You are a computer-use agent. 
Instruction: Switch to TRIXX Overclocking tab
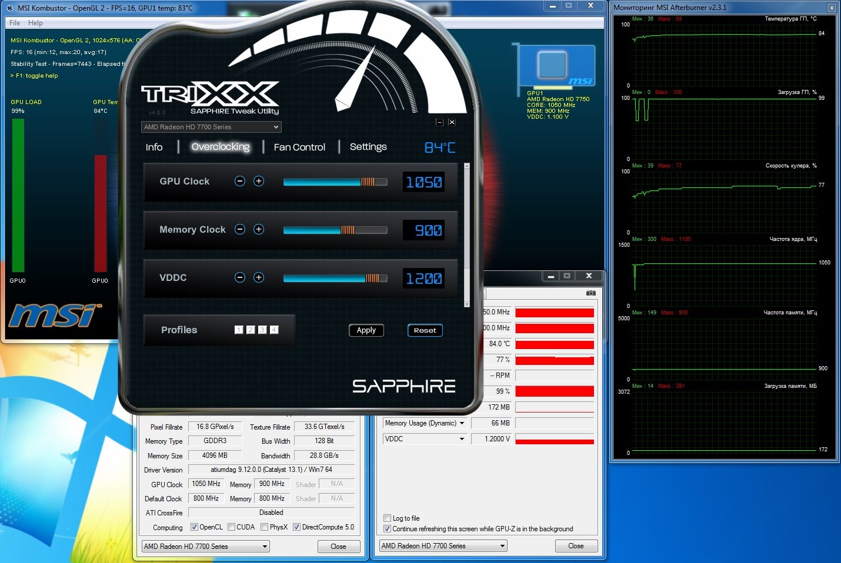221,147
